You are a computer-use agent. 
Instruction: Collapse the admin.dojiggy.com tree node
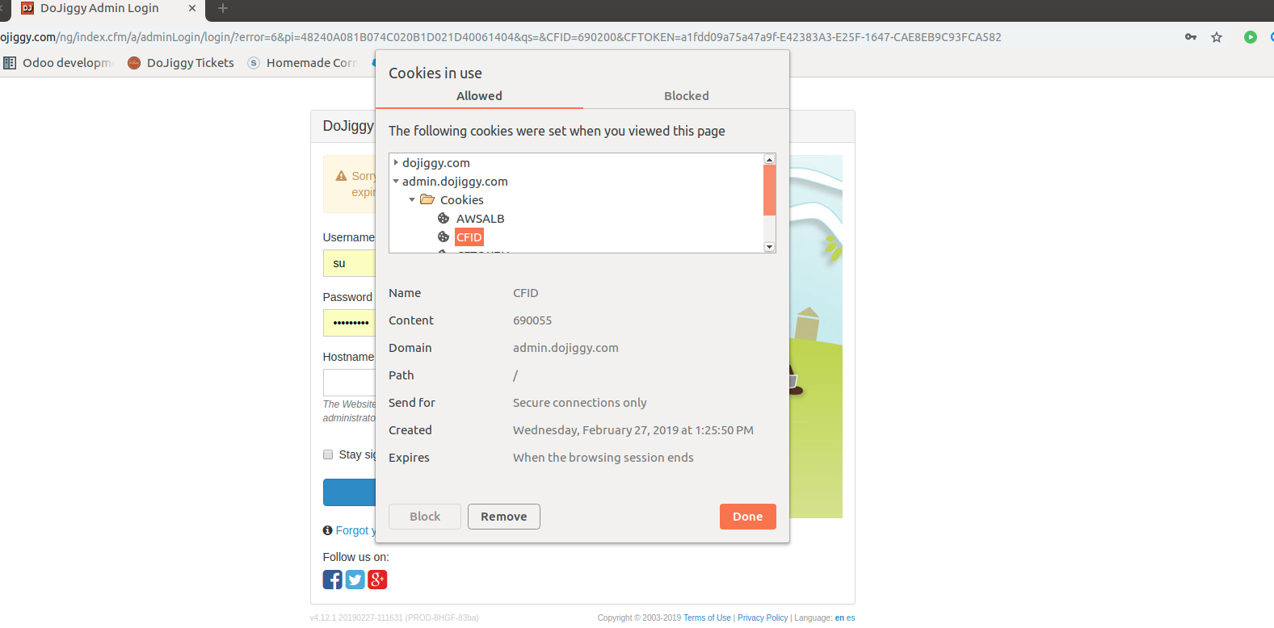396,181
